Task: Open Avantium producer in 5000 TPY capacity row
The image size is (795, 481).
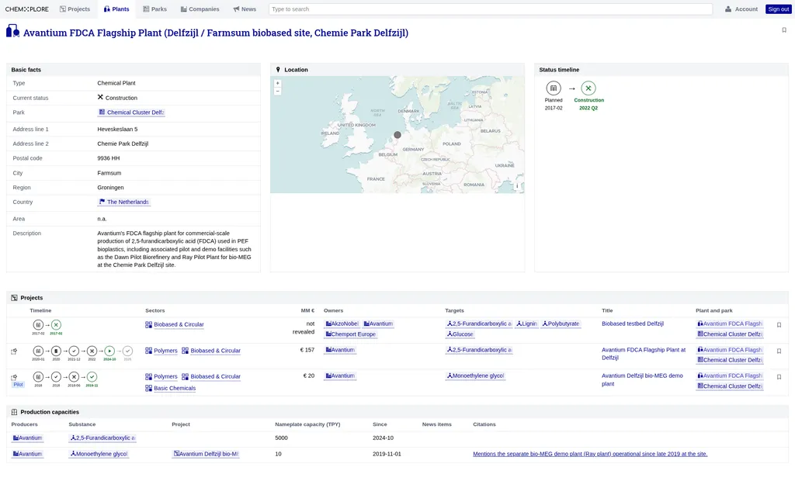Action: tap(27, 438)
